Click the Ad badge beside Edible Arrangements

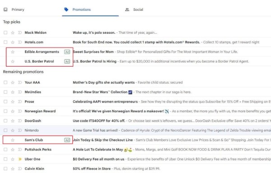(67, 52)
